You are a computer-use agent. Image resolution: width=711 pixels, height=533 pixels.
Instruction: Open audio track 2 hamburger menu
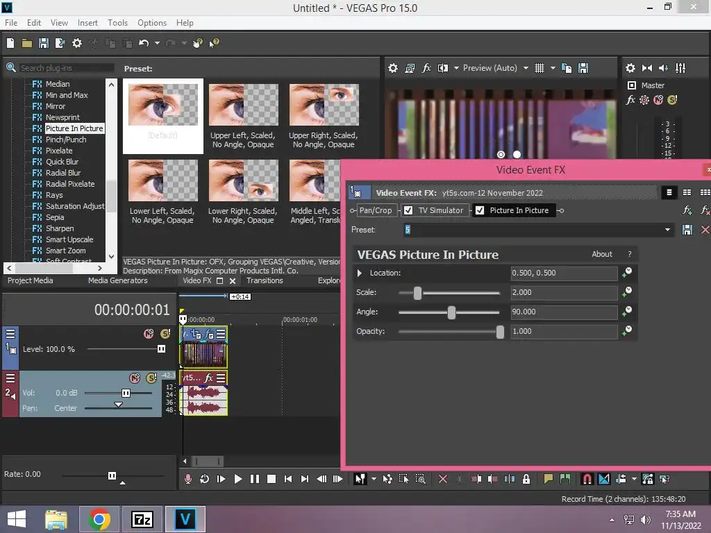coord(10,378)
